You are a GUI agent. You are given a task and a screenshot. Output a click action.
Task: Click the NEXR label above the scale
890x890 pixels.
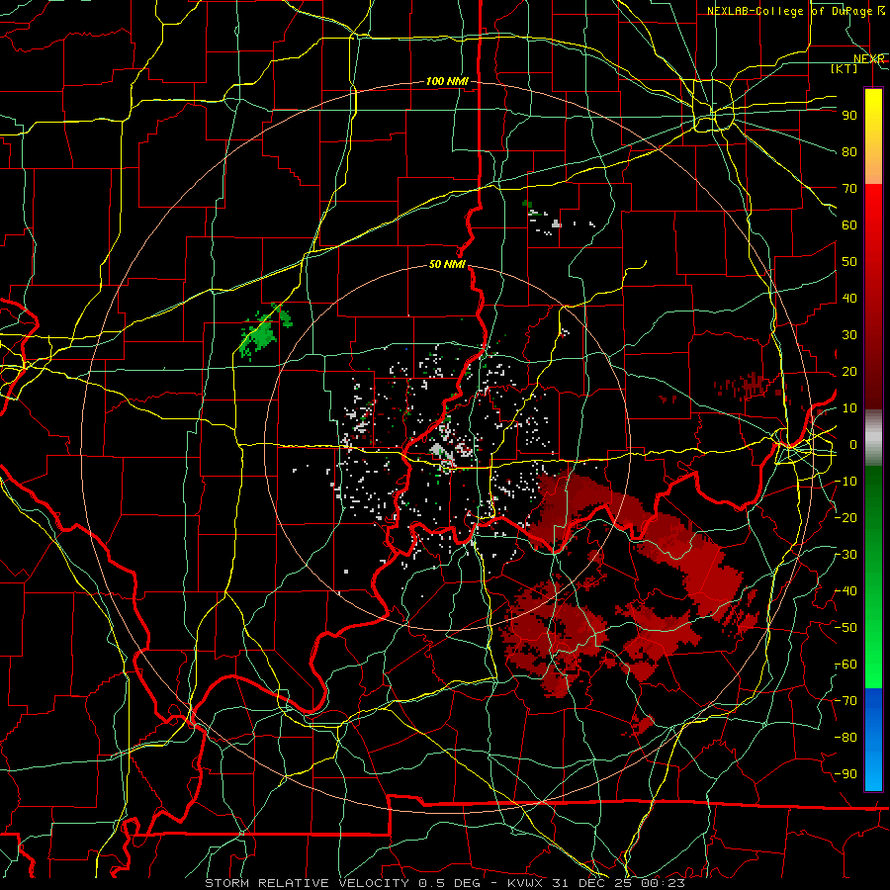pyautogui.click(x=869, y=59)
